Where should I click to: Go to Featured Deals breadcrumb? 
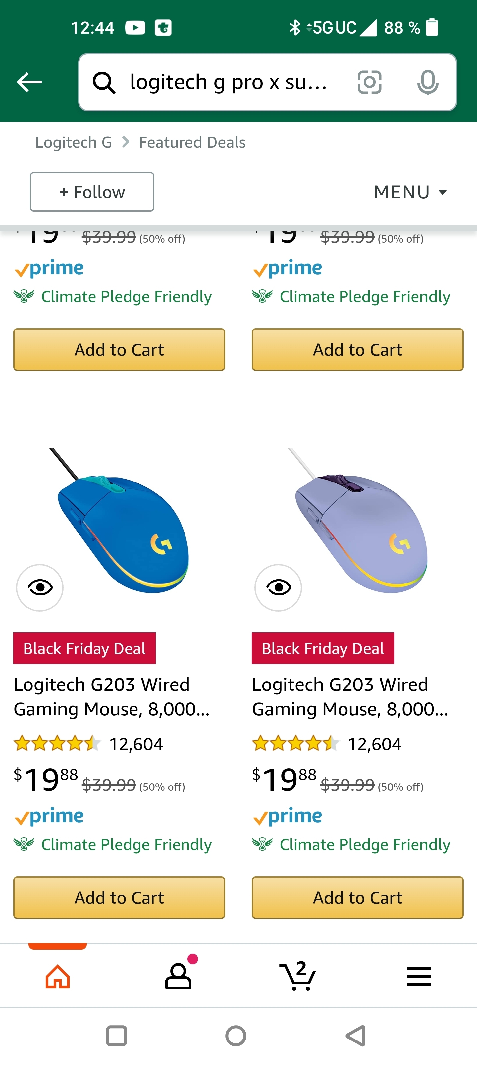pos(192,142)
